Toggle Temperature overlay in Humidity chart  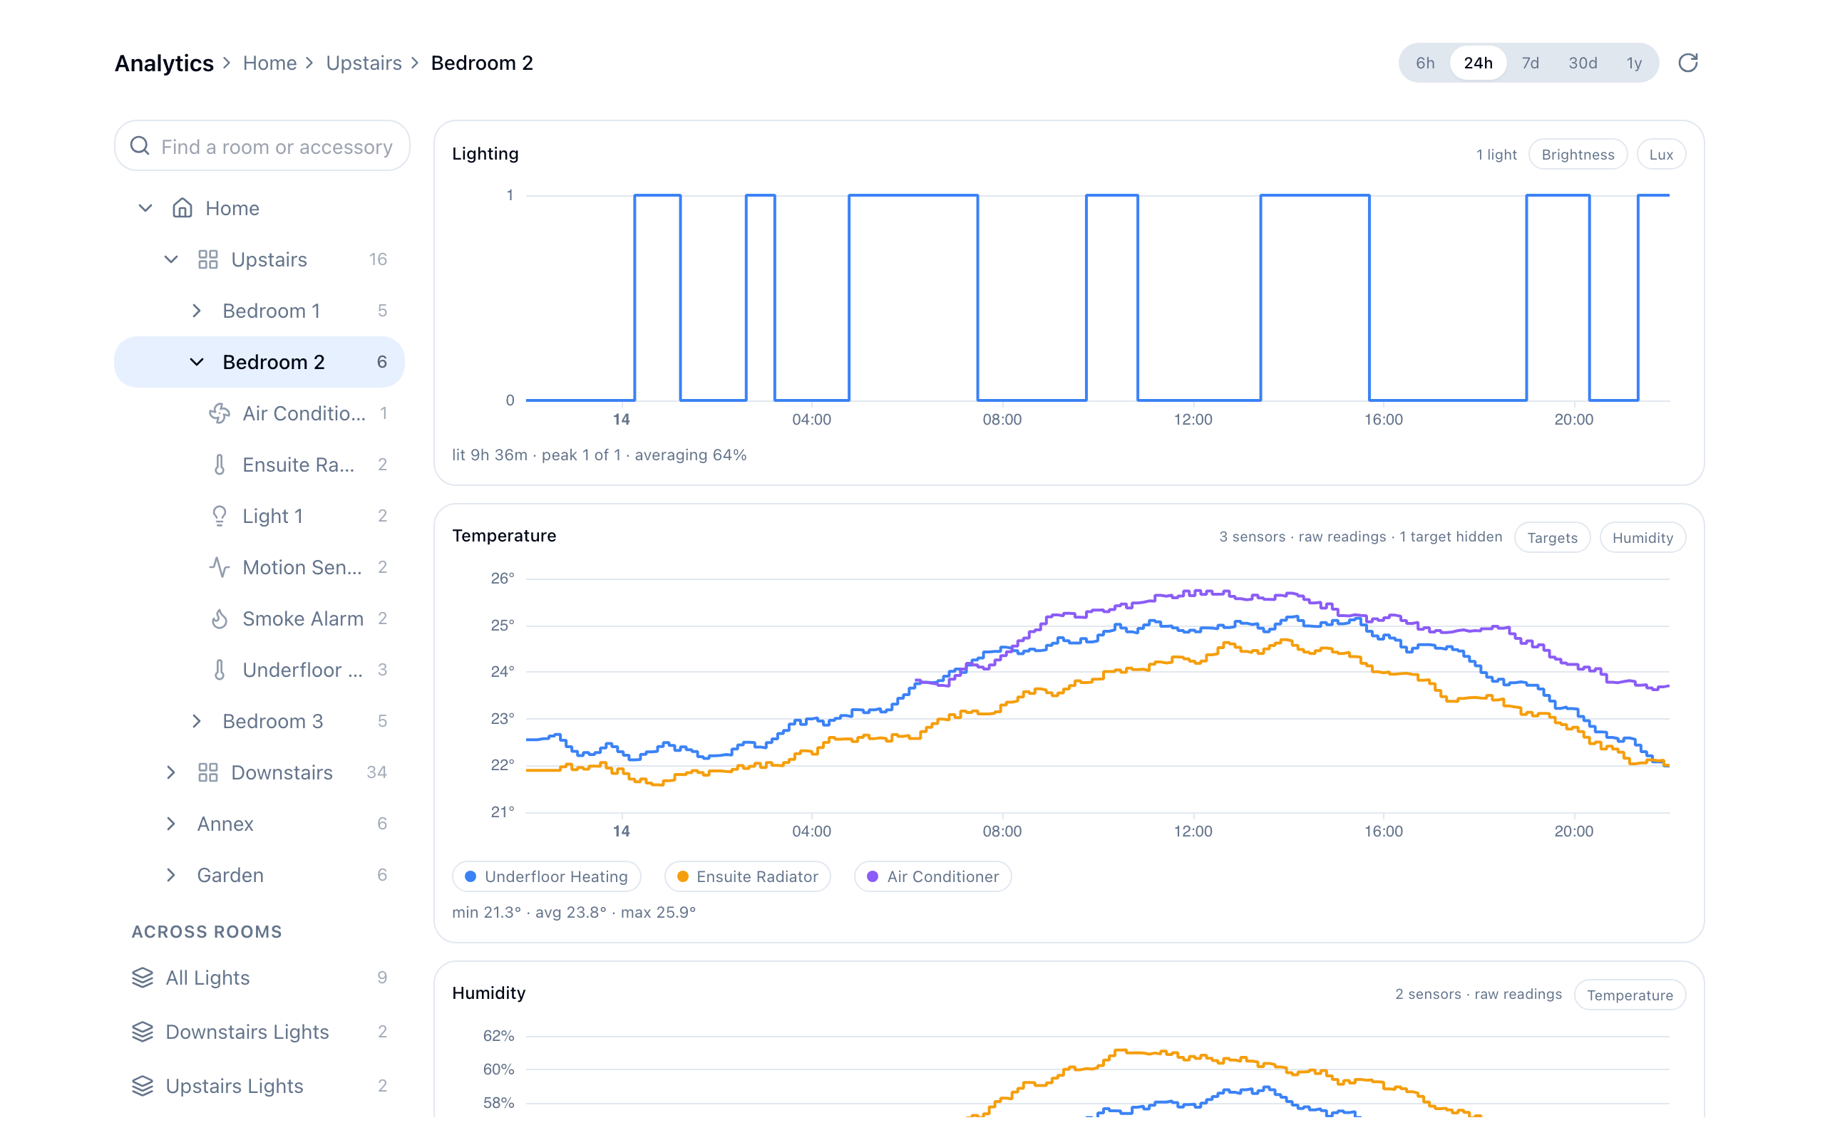pyautogui.click(x=1630, y=995)
